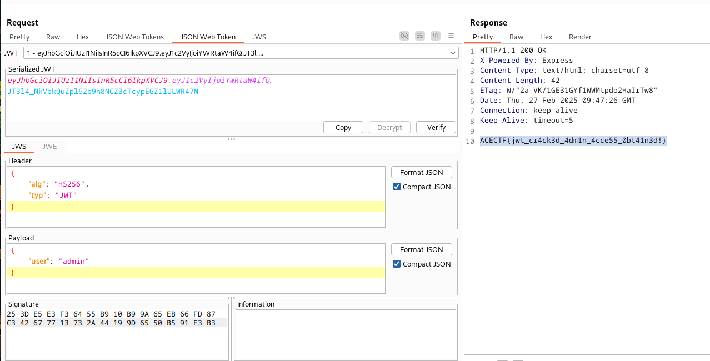Viewport: 710px width, 361px height.
Task: Click Format JSON button for Payload
Action: click(422, 249)
